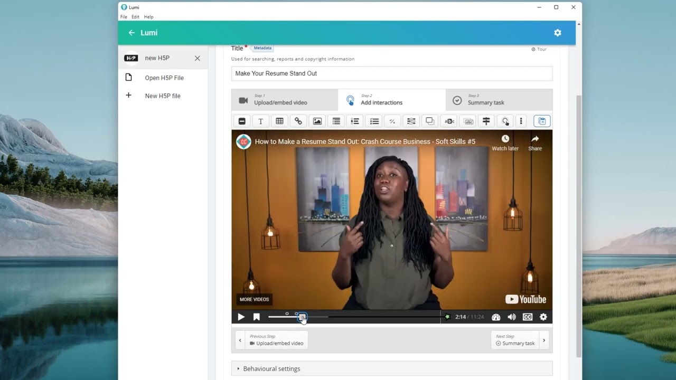Open the Help menu

(149, 17)
